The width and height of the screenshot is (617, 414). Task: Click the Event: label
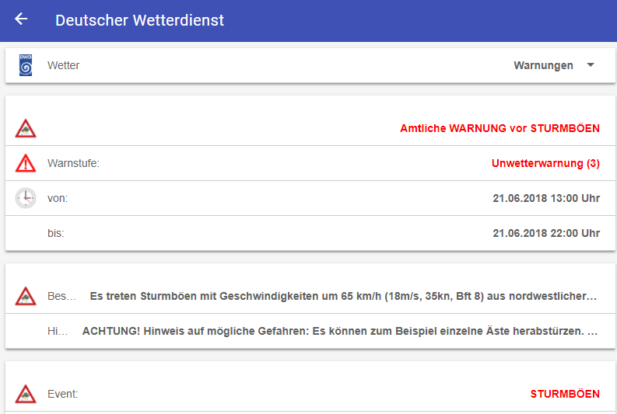click(x=62, y=394)
